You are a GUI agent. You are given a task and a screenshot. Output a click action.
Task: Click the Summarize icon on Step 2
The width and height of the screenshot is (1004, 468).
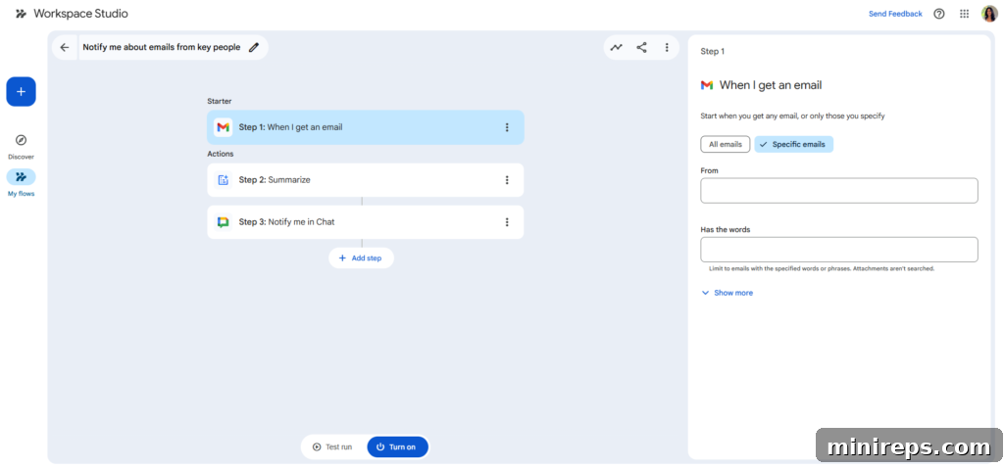tap(223, 180)
